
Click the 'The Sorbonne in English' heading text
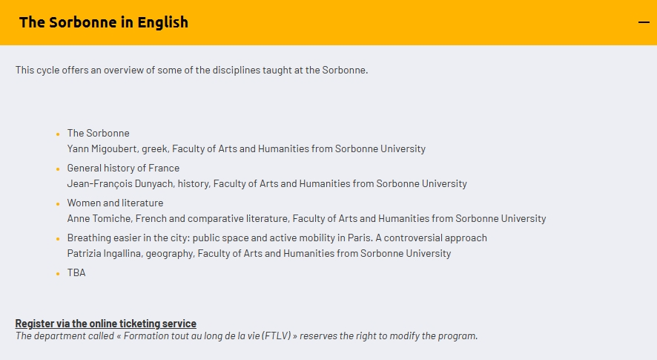click(104, 22)
